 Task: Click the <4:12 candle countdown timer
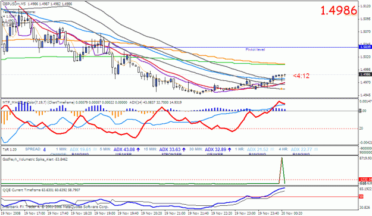(301, 76)
